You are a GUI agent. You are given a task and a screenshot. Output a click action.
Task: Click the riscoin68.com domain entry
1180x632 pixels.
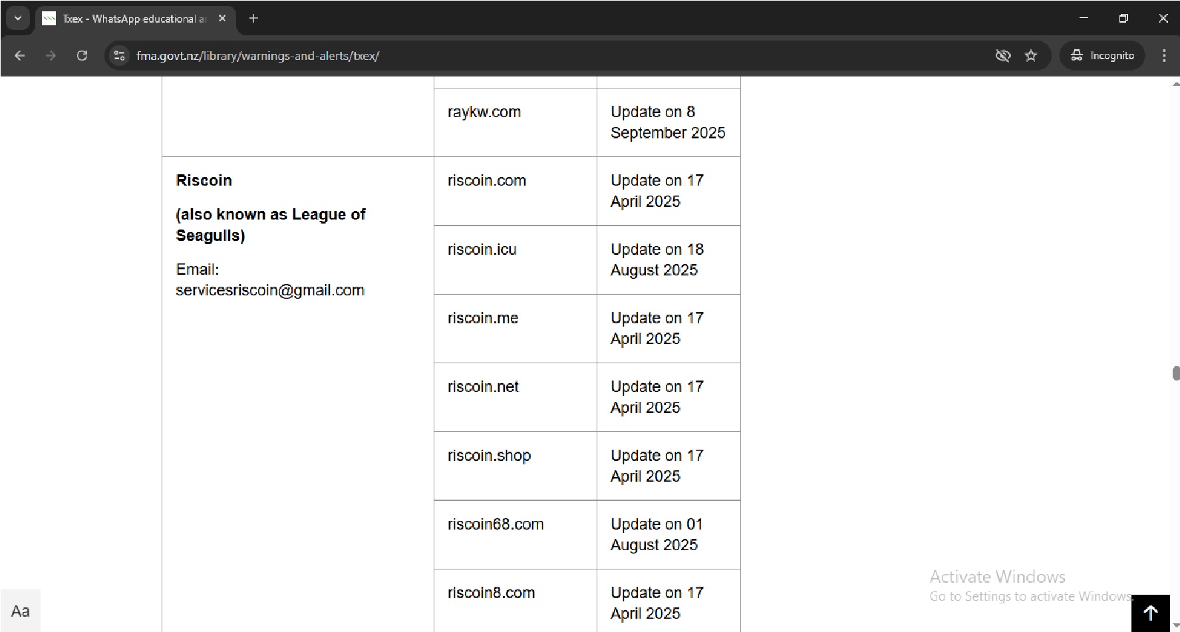click(x=496, y=524)
